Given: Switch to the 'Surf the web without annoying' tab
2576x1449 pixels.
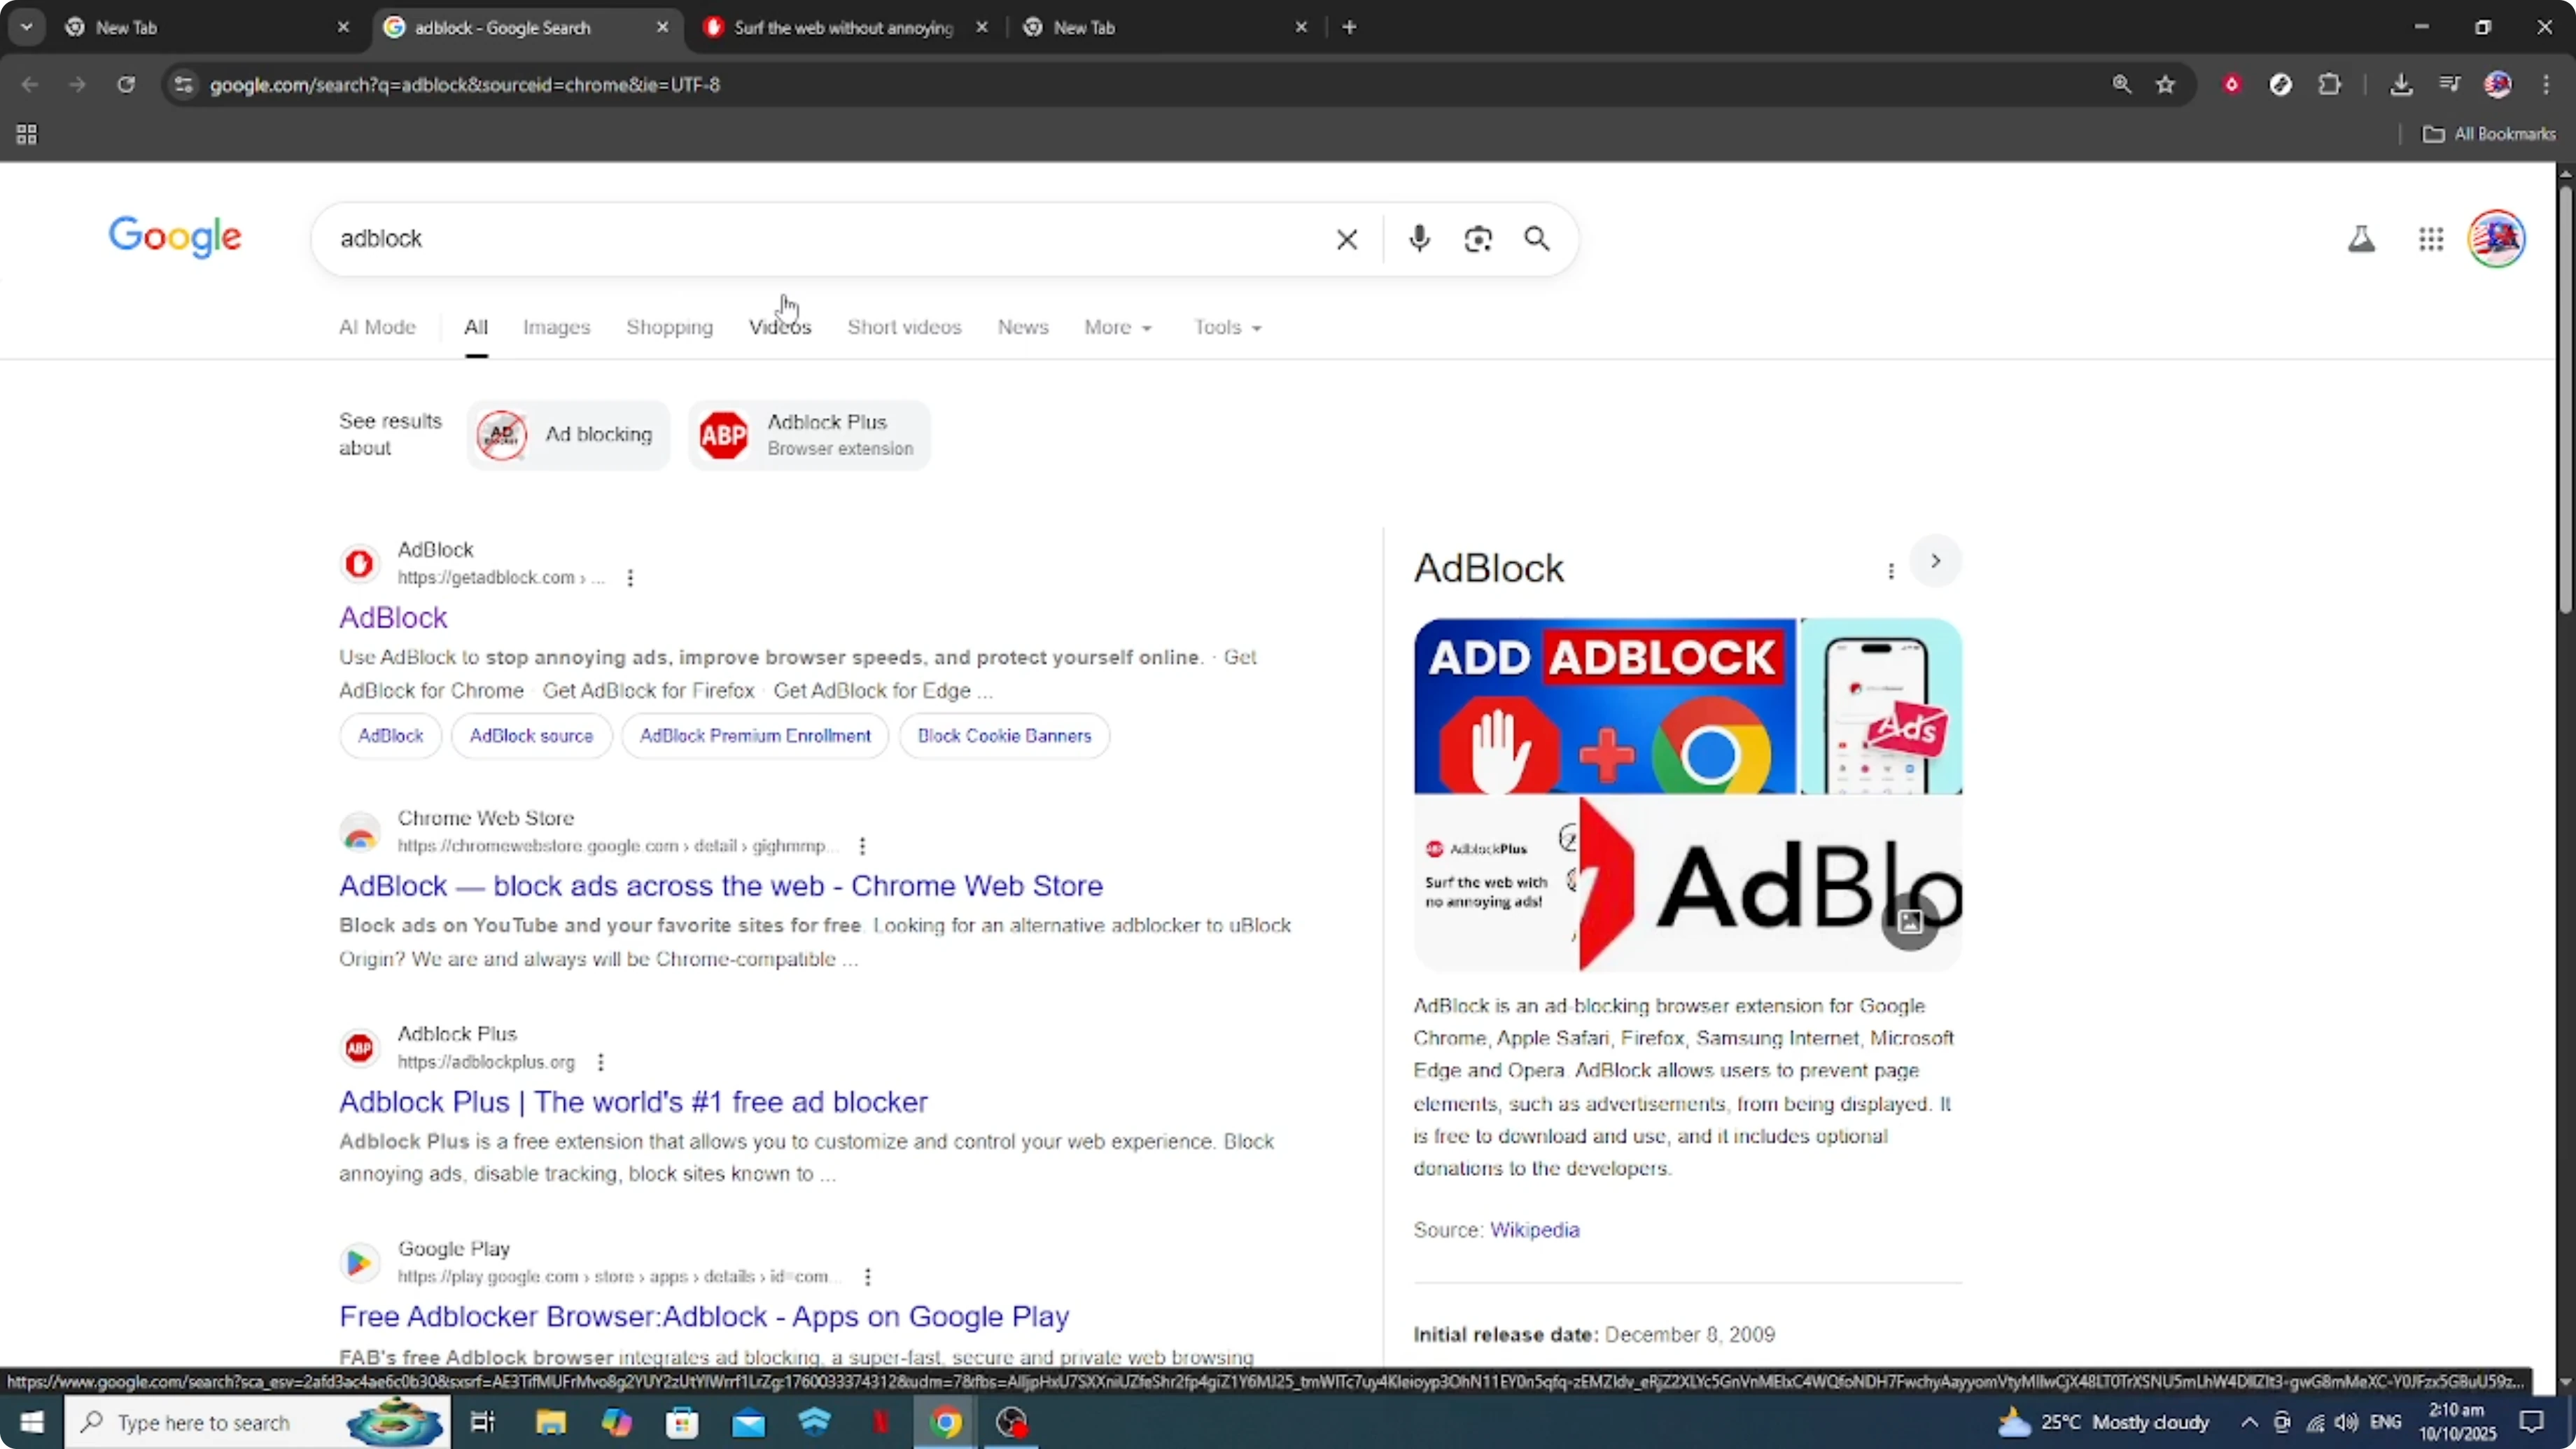Looking at the screenshot, I should 845,27.
